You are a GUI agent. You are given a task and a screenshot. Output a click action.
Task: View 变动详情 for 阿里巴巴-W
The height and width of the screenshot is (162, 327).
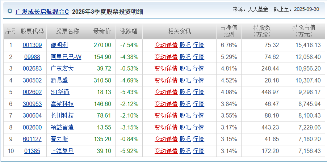pyautogui.click(x=166, y=57)
